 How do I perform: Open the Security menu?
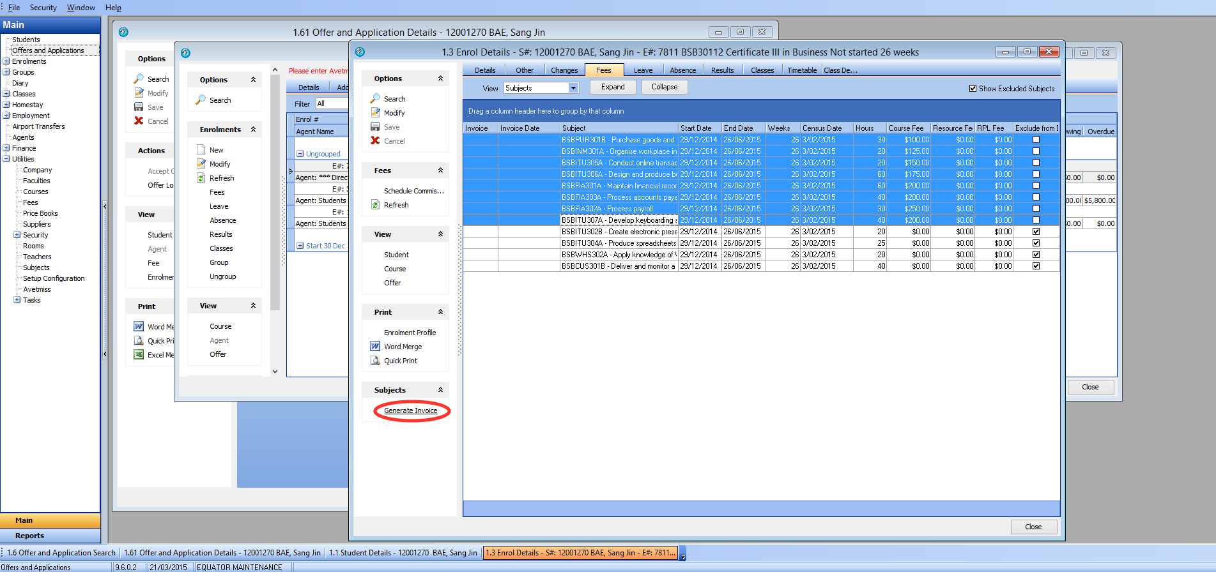pyautogui.click(x=43, y=8)
